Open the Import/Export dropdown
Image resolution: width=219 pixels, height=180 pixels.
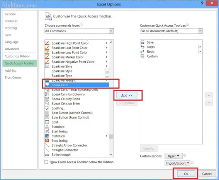(x=177, y=163)
